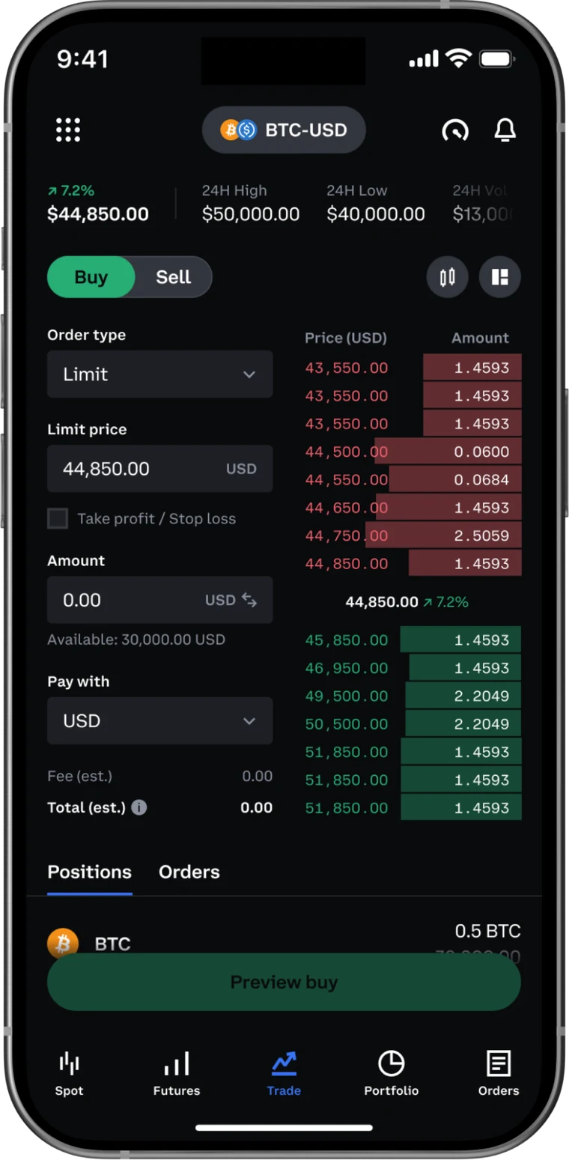This screenshot has height=1160, width=569.
Task: Change order book layout icon
Action: (x=499, y=277)
